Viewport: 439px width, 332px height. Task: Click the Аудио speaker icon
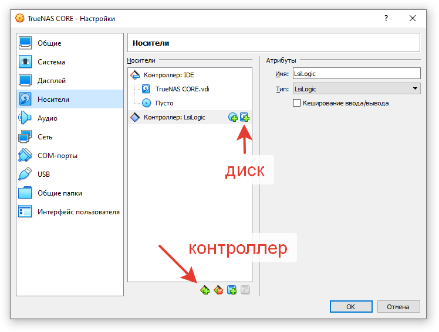(25, 118)
